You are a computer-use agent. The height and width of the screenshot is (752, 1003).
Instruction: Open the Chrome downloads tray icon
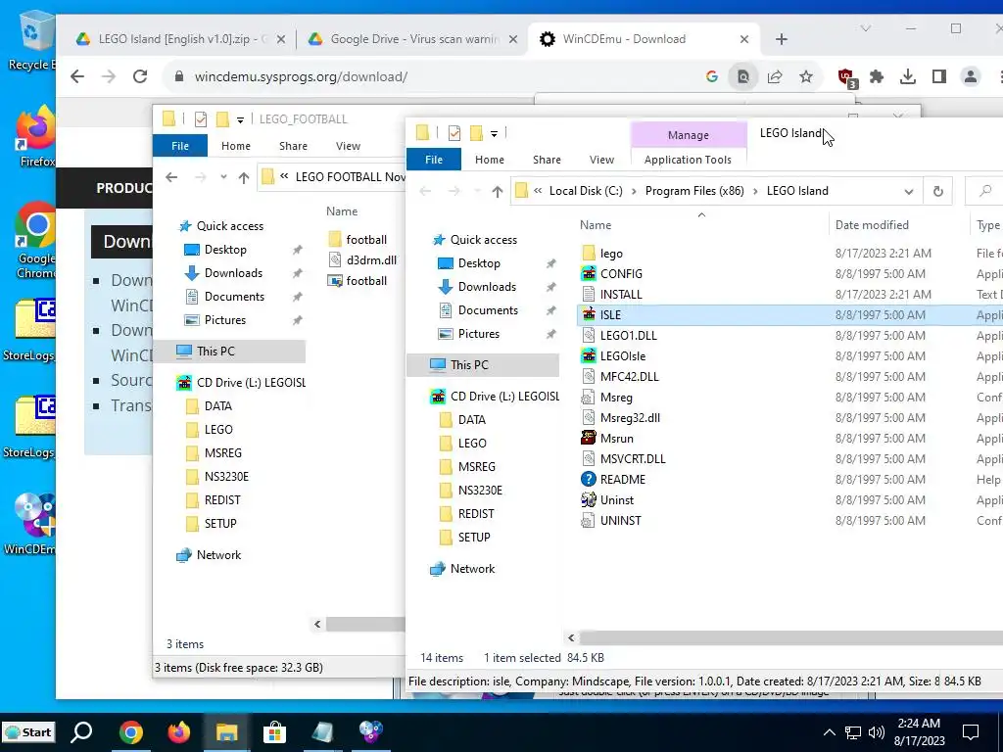click(908, 76)
